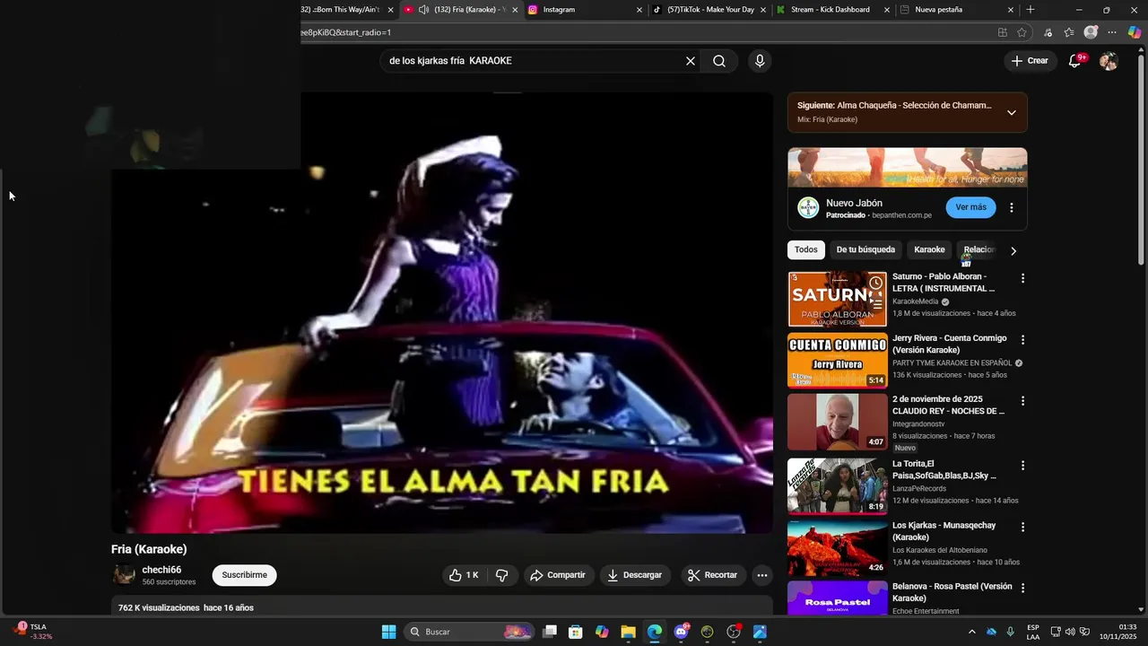Expand the Siguiente mix queue panel
The width and height of the screenshot is (1148, 646).
point(1012,112)
